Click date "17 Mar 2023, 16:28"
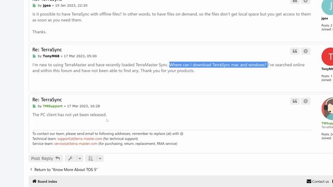The height and width of the screenshot is (187, 333). tap(83, 106)
